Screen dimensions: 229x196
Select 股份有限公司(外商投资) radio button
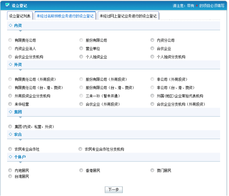[81, 79]
